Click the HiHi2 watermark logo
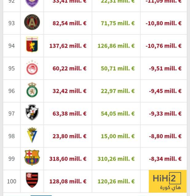Screen dimensions: 190x196 [168, 181]
